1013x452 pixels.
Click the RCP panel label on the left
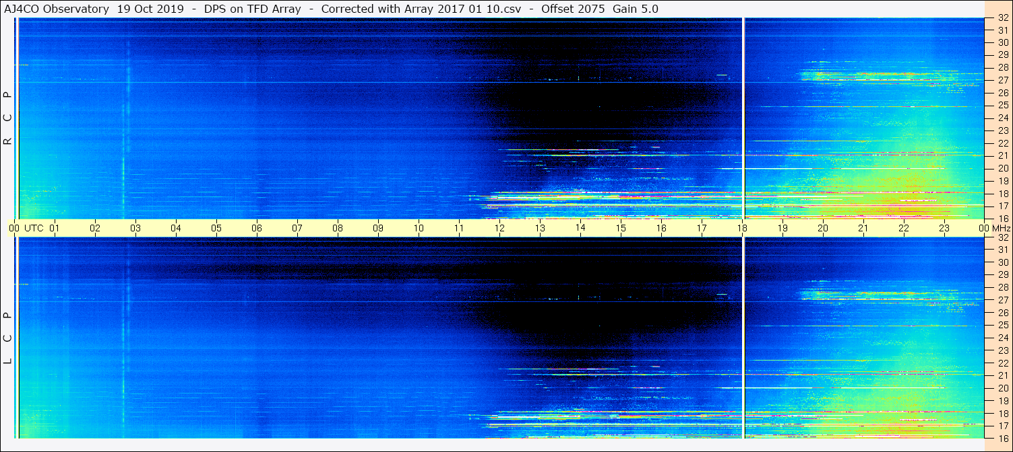8,118
